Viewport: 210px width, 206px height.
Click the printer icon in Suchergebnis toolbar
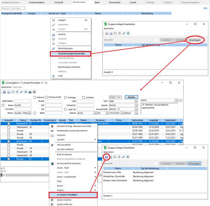tap(8, 92)
